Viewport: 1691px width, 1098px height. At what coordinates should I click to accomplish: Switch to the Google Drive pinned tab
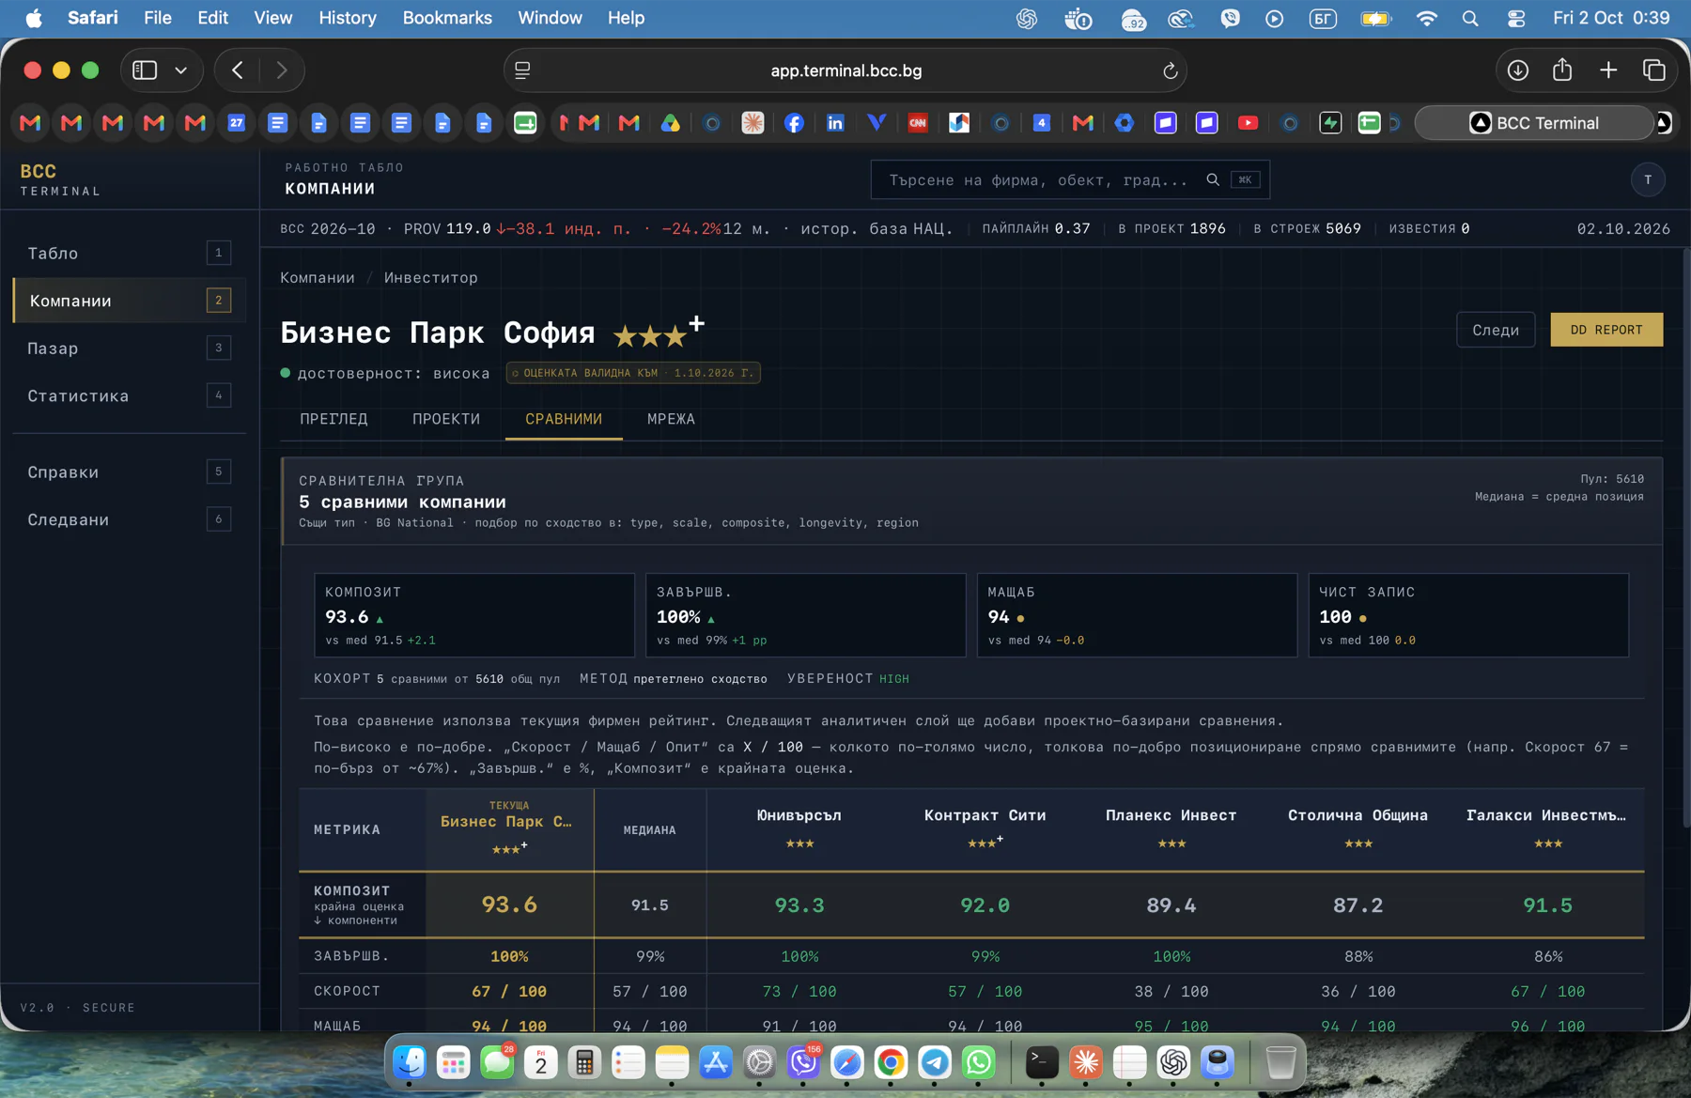(670, 123)
